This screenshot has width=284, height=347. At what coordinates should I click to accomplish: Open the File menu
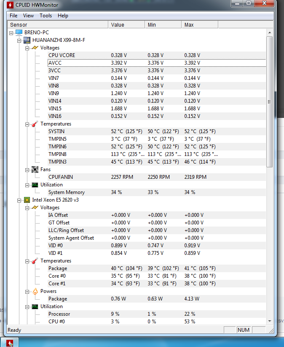pyautogui.click(x=13, y=16)
